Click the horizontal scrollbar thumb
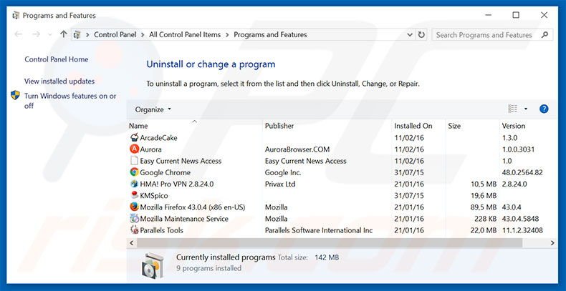This screenshot has width=566, height=291. coord(330,243)
